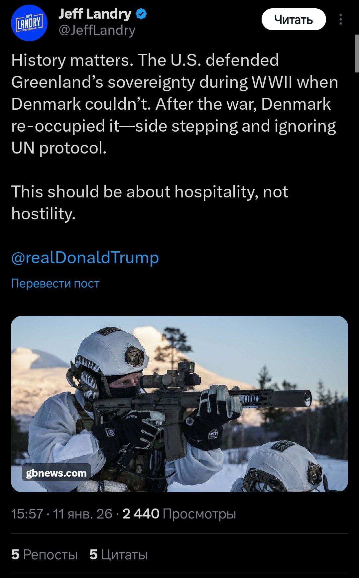The image size is (359, 578).
Task: View the 2 440 Просмотры count
Action: (179, 514)
